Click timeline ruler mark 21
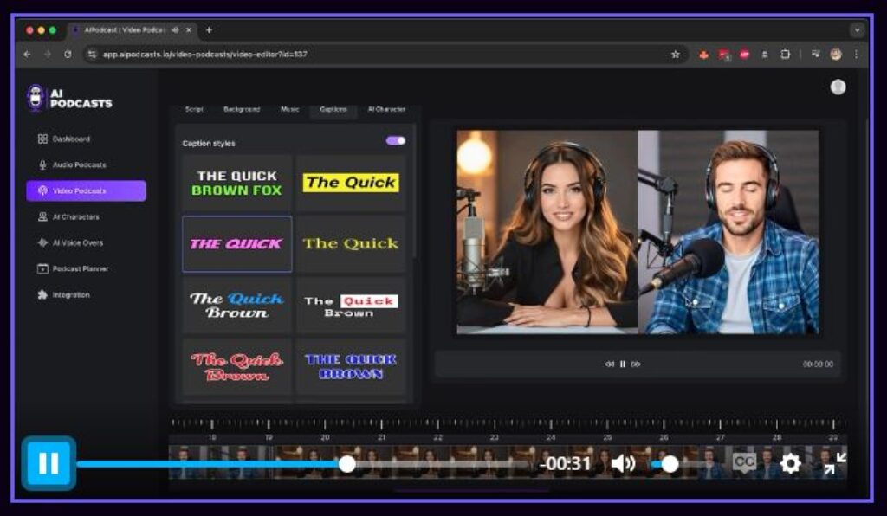The height and width of the screenshot is (516, 887). tap(381, 437)
